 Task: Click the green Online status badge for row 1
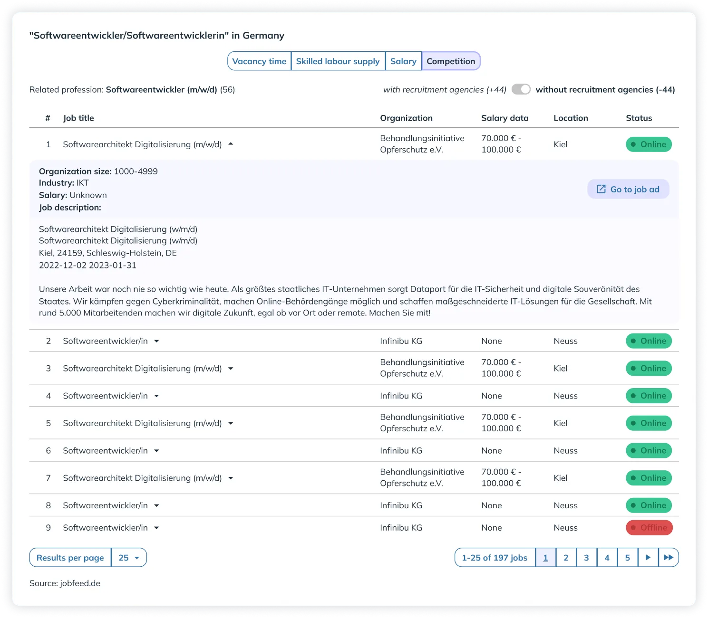click(648, 144)
